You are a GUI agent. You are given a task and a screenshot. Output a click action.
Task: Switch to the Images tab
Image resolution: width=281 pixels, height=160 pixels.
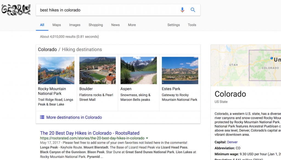click(x=75, y=25)
